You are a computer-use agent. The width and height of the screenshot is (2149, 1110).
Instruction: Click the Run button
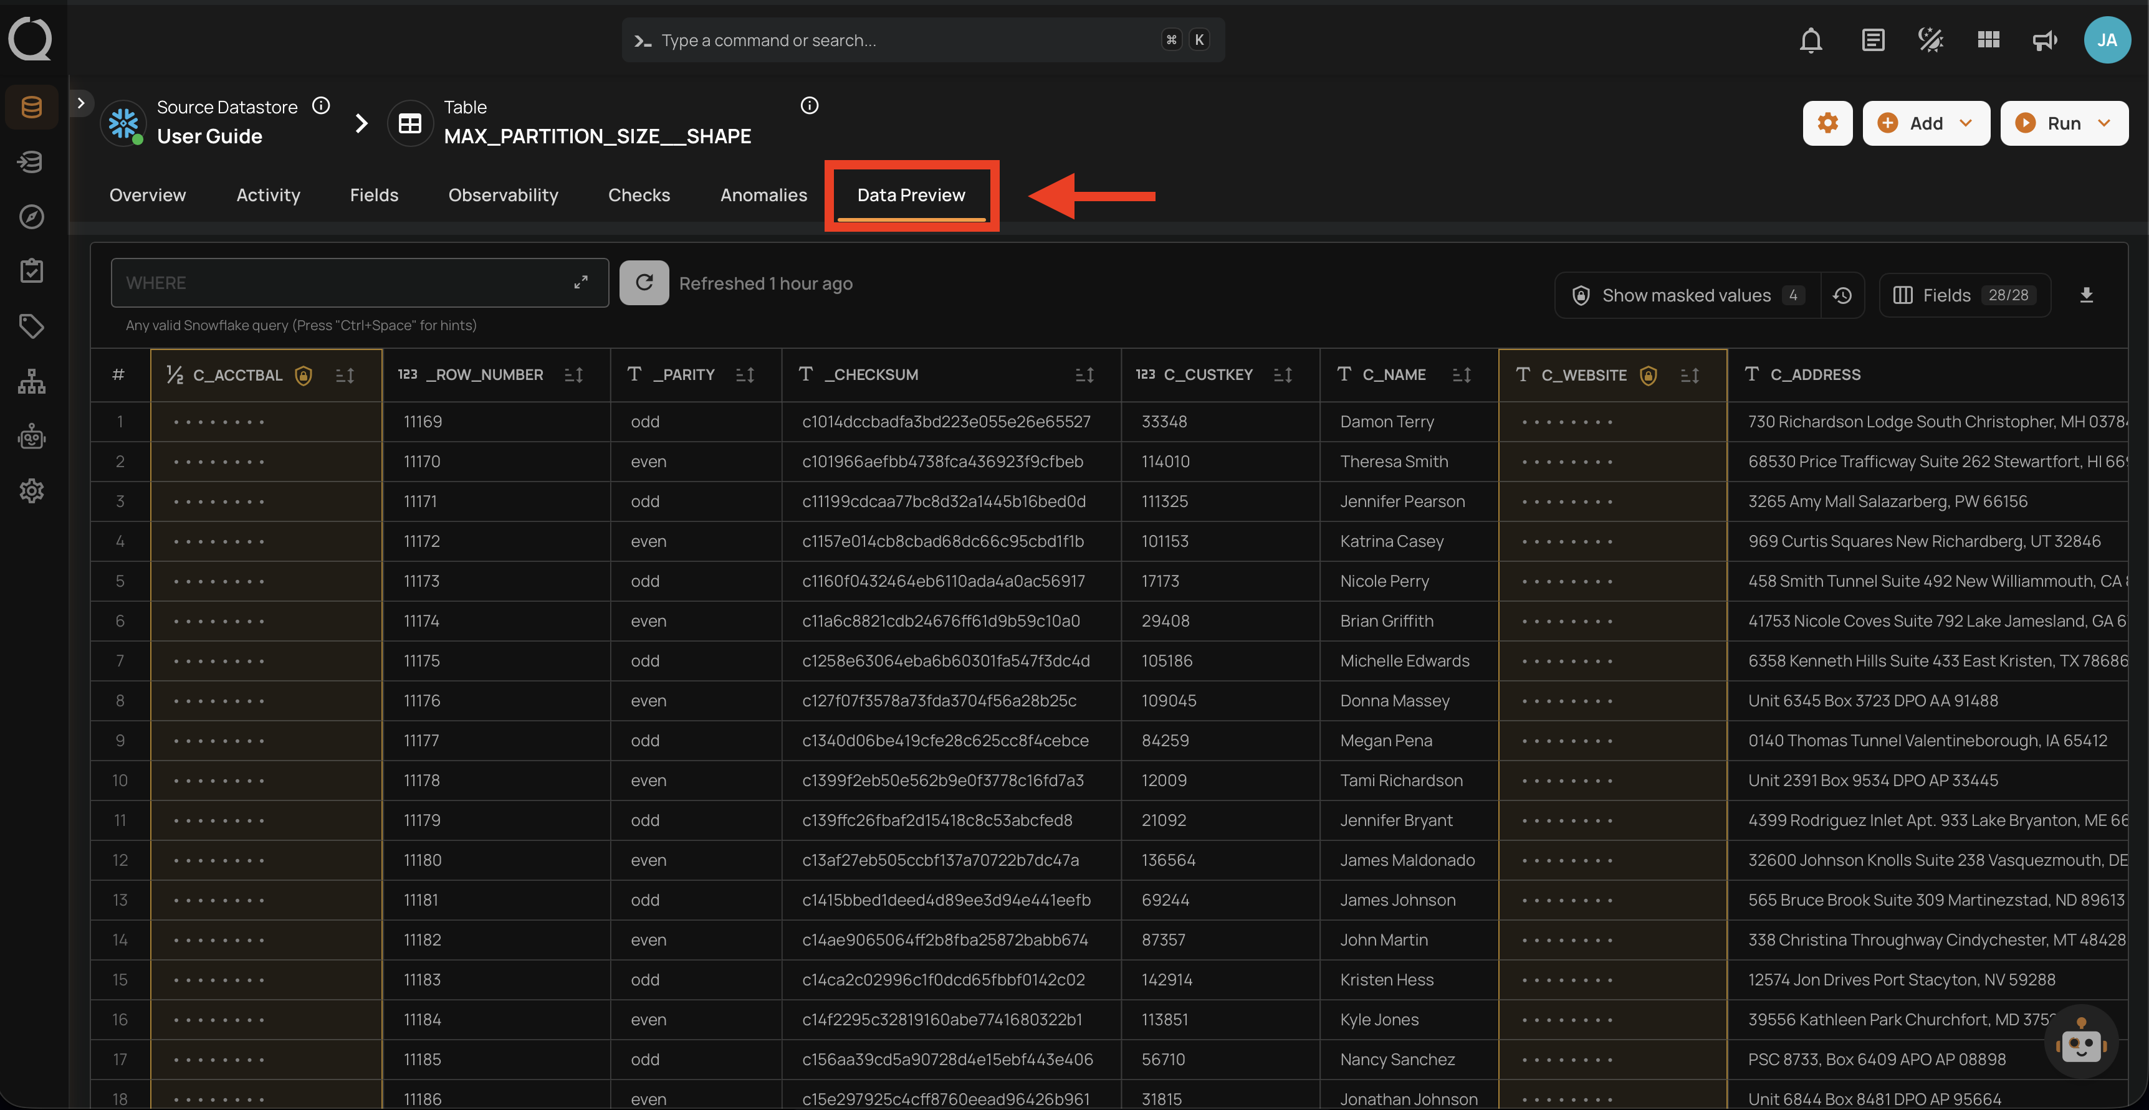pyautogui.click(x=2055, y=123)
